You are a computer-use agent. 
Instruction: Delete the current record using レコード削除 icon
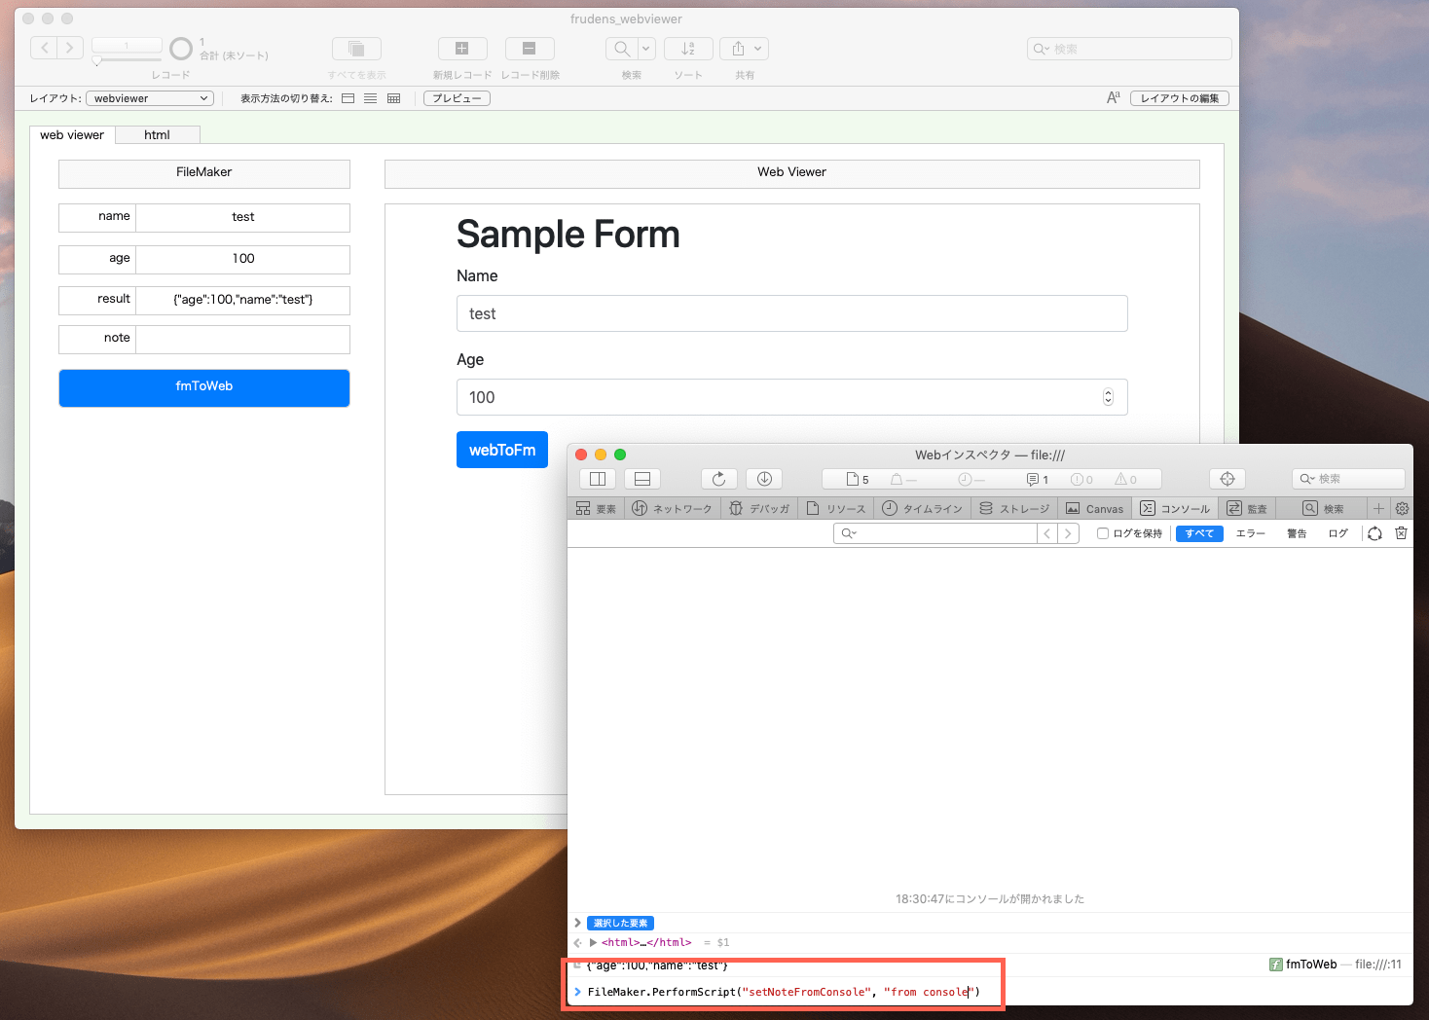[x=530, y=48]
